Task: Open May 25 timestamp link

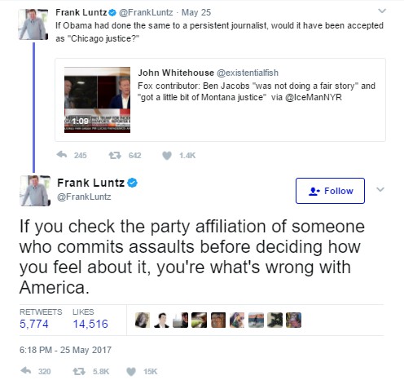Action: (196, 12)
